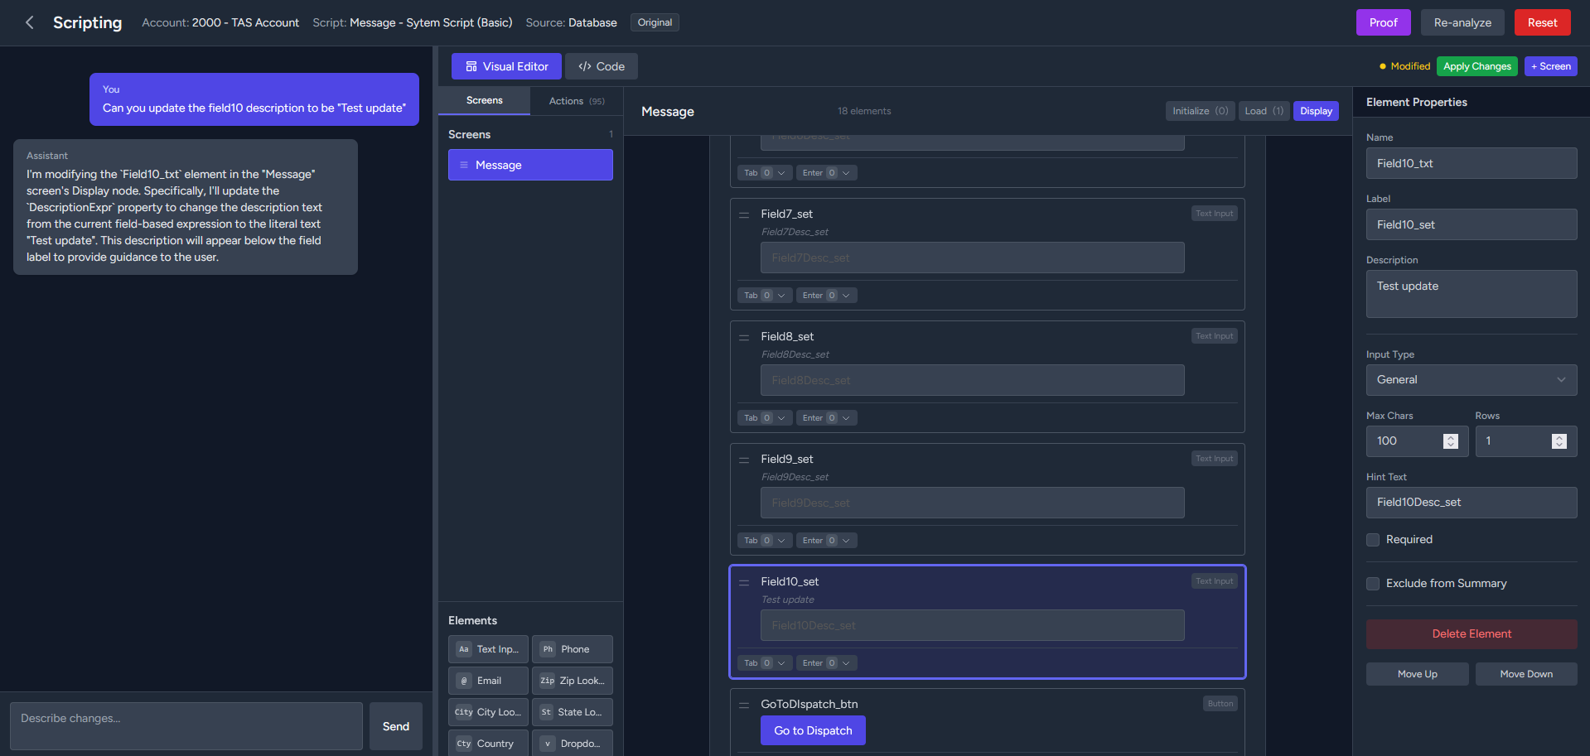Viewport: 1590px width, 756px height.
Task: Open the Input Type dropdown
Action: point(1471,380)
